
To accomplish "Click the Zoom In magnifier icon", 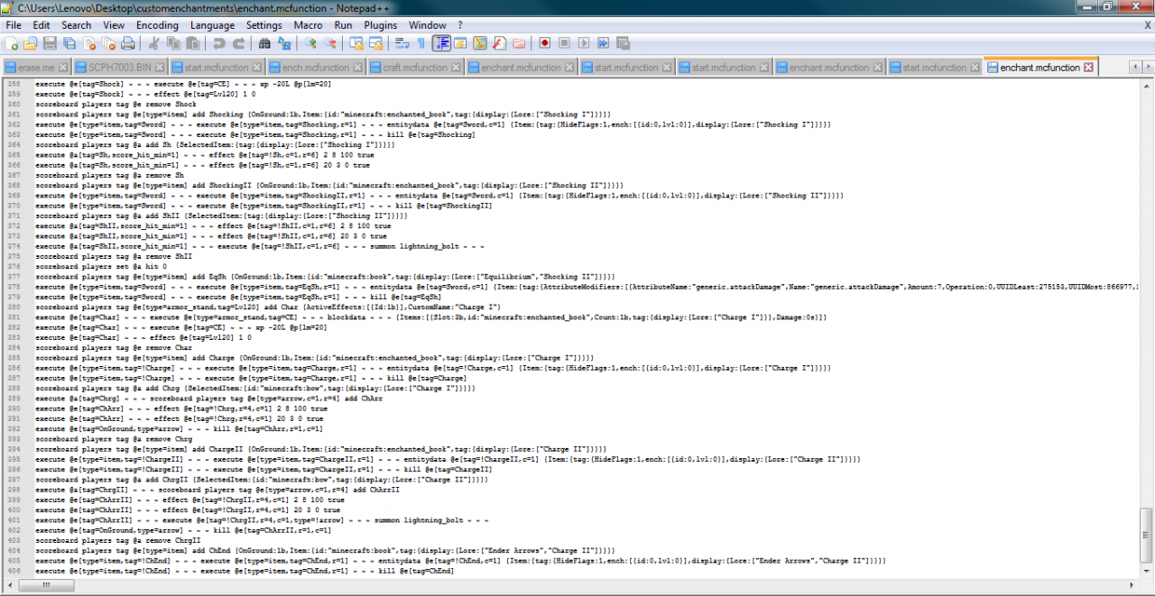I will pos(311,43).
